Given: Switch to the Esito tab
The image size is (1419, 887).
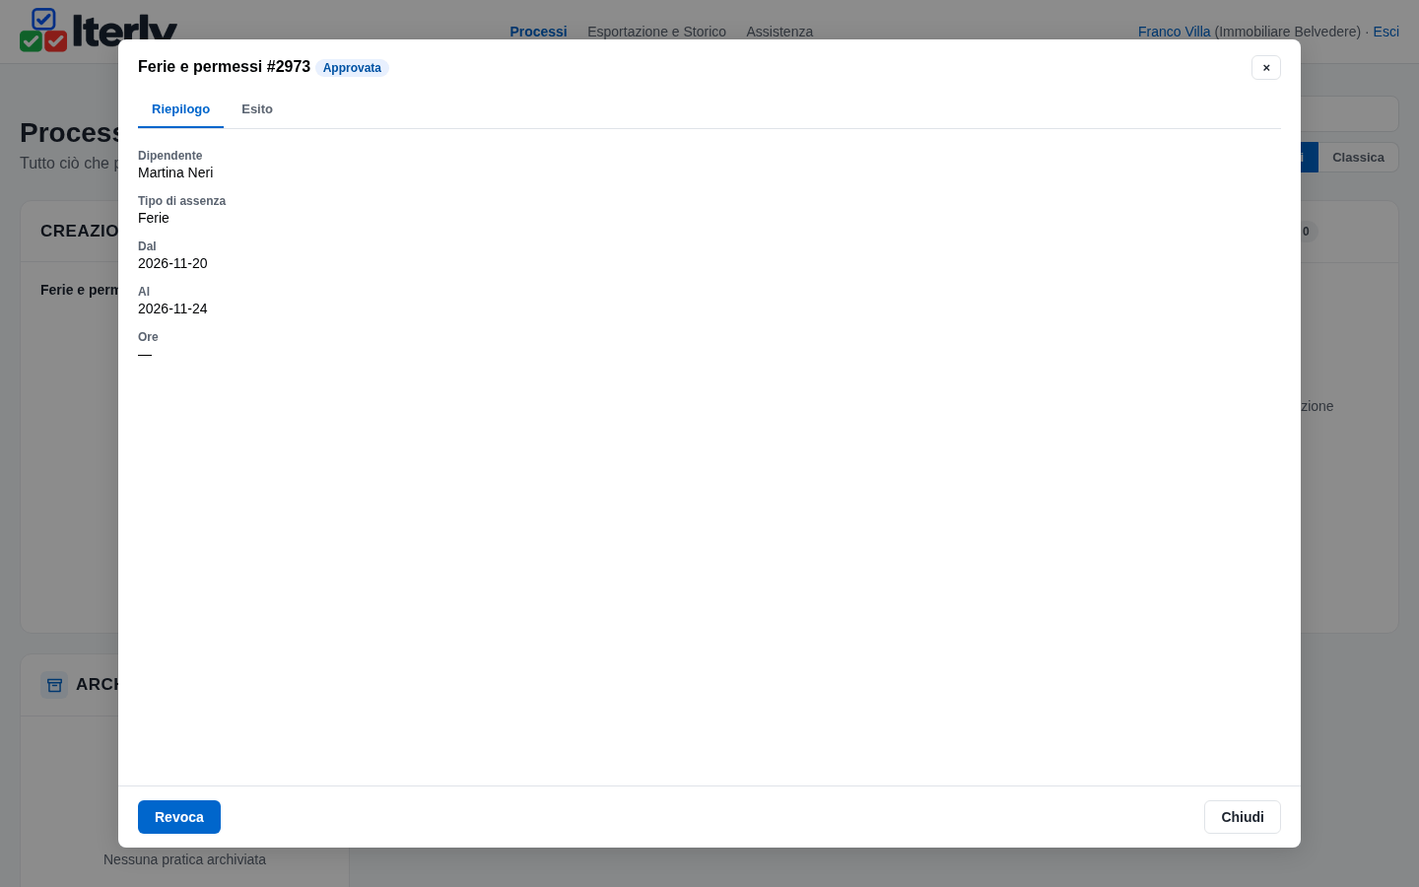Looking at the screenshot, I should click(x=257, y=109).
